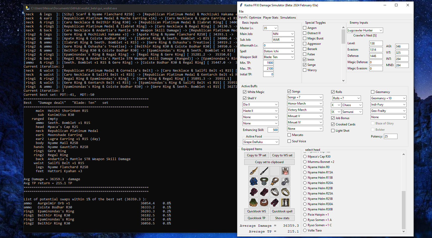Click the gui_wsdist.exe console window icon

click(x=28, y=8)
